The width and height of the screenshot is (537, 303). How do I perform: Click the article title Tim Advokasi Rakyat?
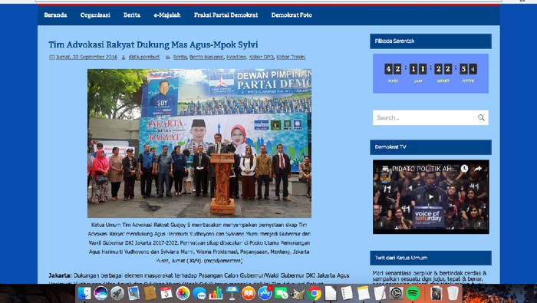(153, 44)
